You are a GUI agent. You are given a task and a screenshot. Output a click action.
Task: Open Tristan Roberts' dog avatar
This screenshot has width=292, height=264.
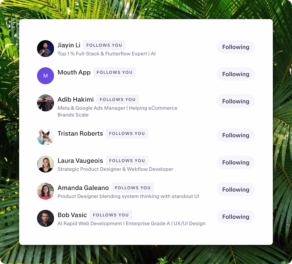tap(45, 137)
